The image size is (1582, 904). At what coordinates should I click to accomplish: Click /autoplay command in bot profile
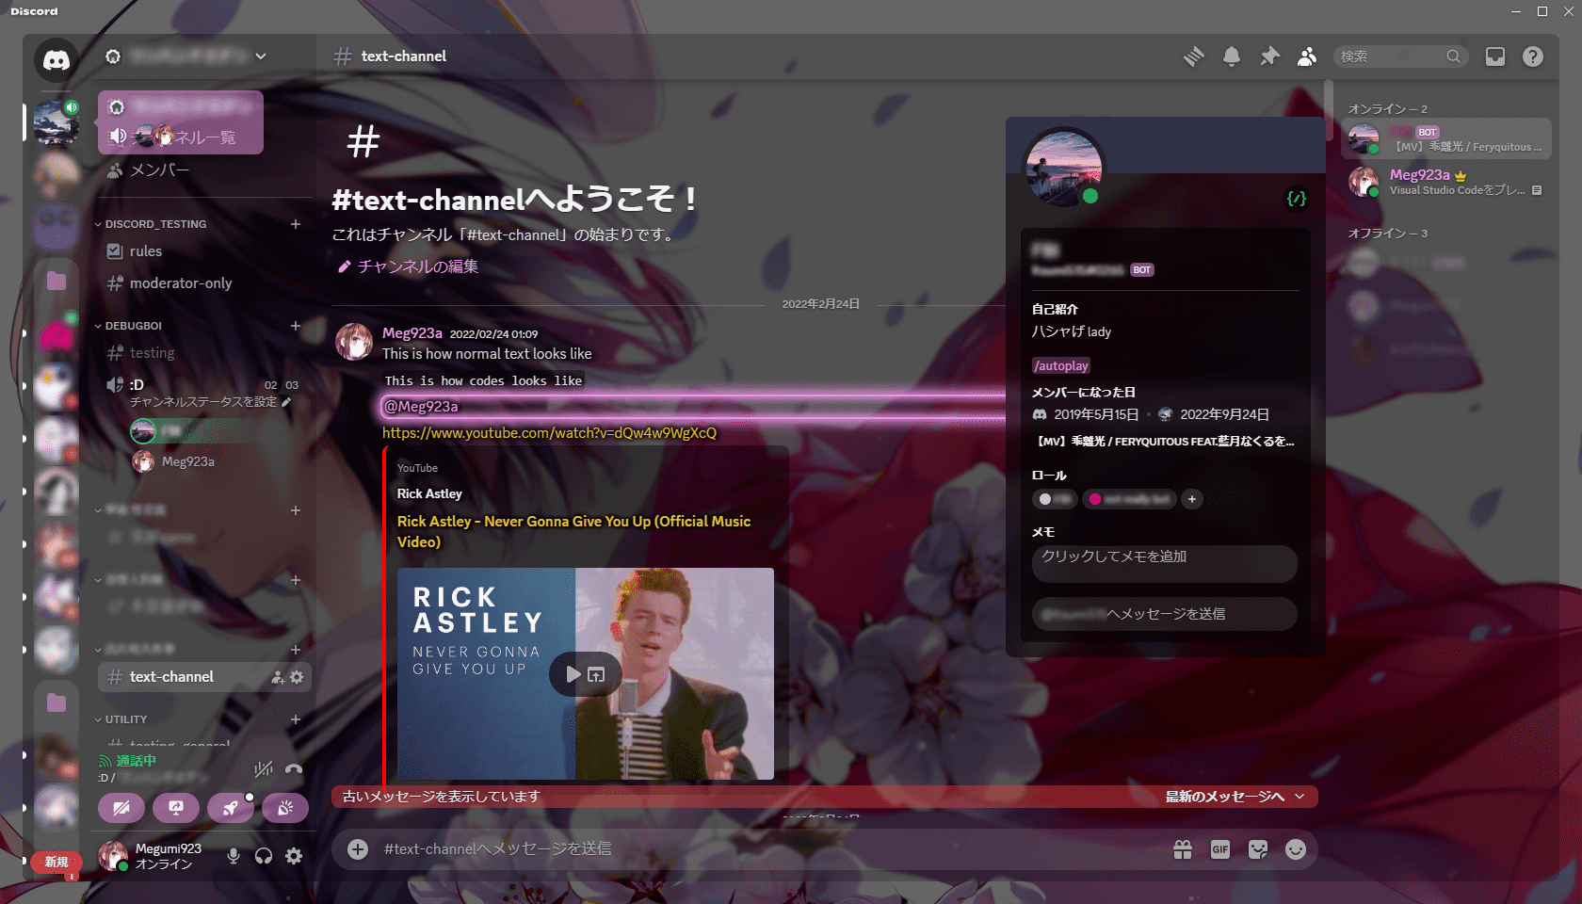pos(1061,365)
